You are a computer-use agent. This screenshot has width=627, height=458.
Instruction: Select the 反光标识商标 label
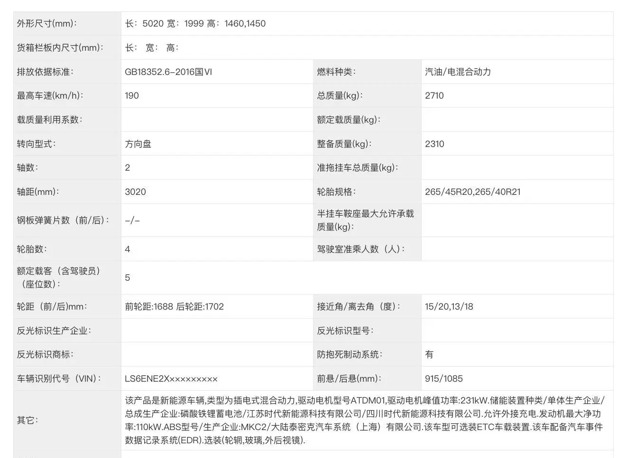[x=45, y=355]
